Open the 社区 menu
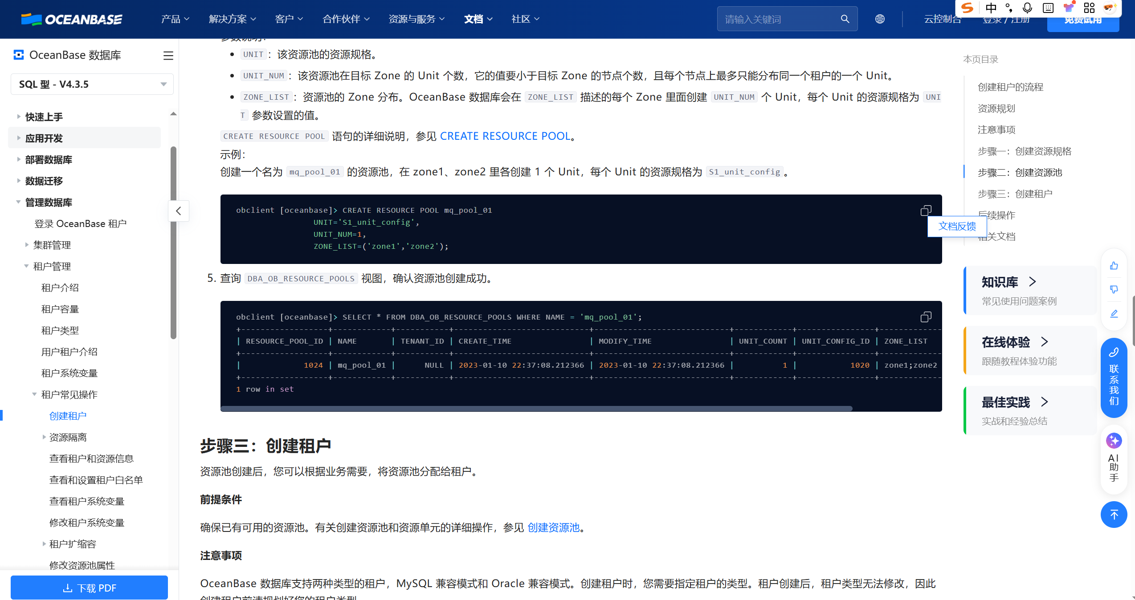The height and width of the screenshot is (600, 1135). click(525, 19)
